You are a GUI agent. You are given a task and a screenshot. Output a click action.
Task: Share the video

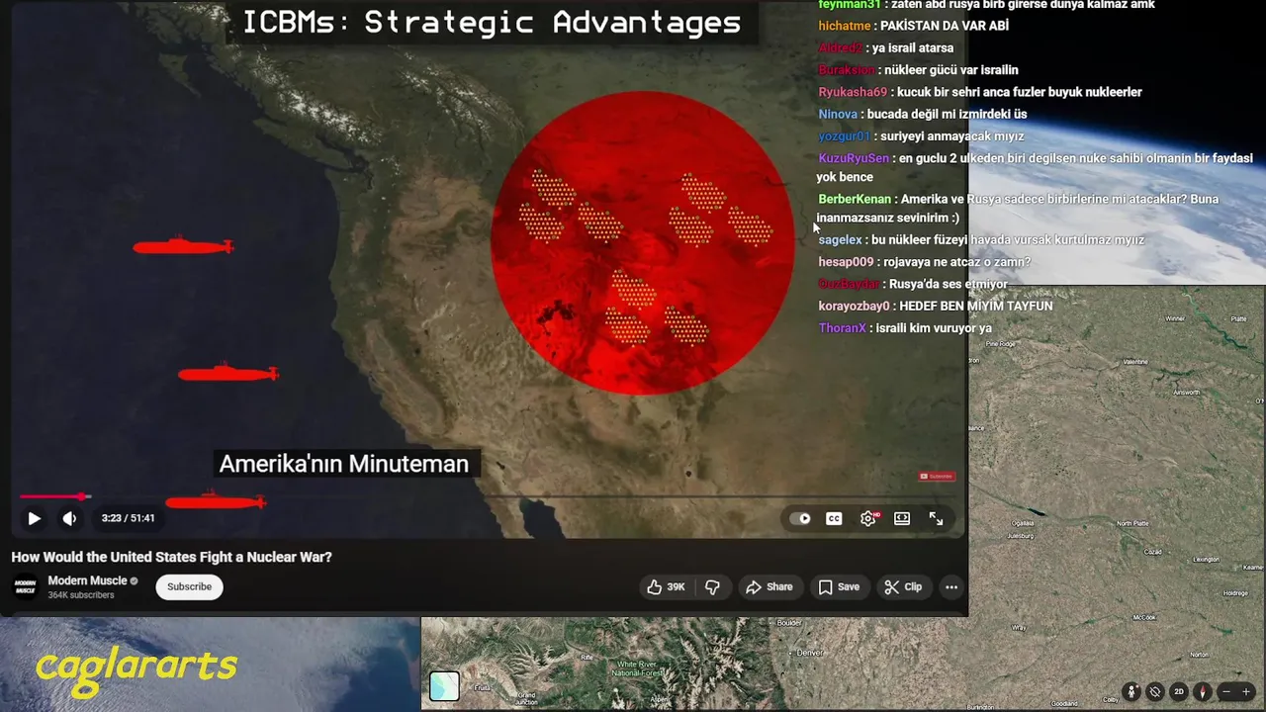pos(769,586)
